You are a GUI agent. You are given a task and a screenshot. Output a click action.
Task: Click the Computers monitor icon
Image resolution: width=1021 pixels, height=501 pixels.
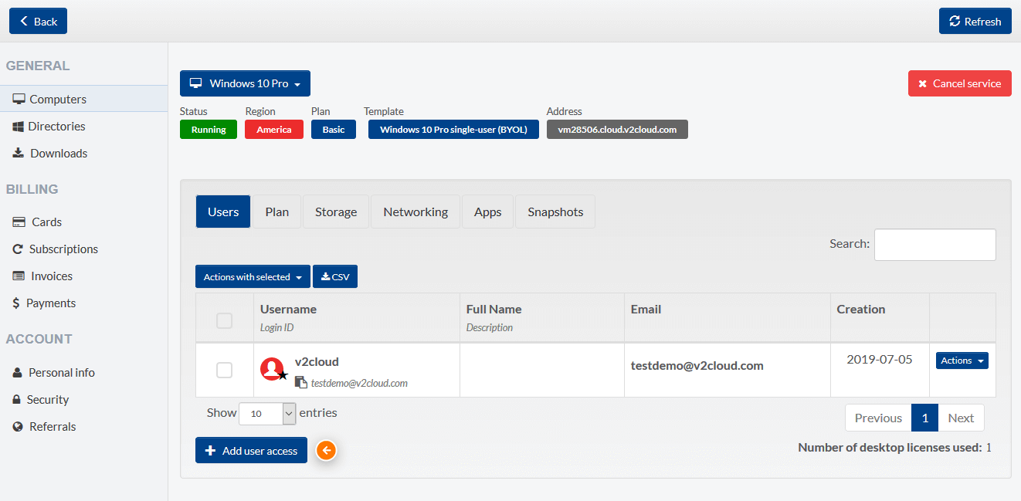[19, 99]
